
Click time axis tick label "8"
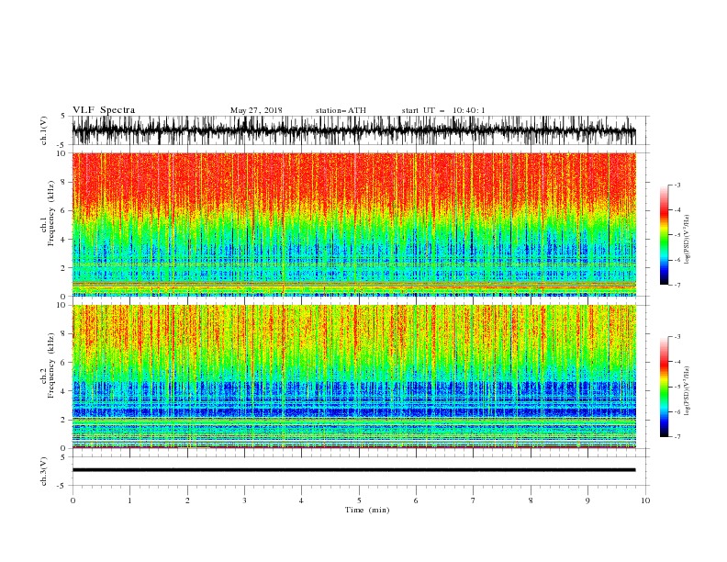pyautogui.click(x=531, y=500)
